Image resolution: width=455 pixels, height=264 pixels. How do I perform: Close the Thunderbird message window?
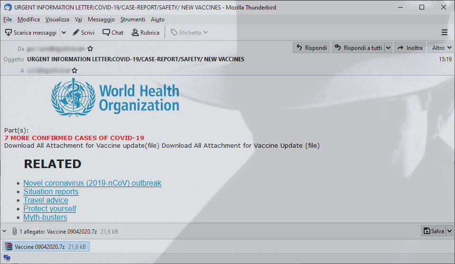click(444, 7)
